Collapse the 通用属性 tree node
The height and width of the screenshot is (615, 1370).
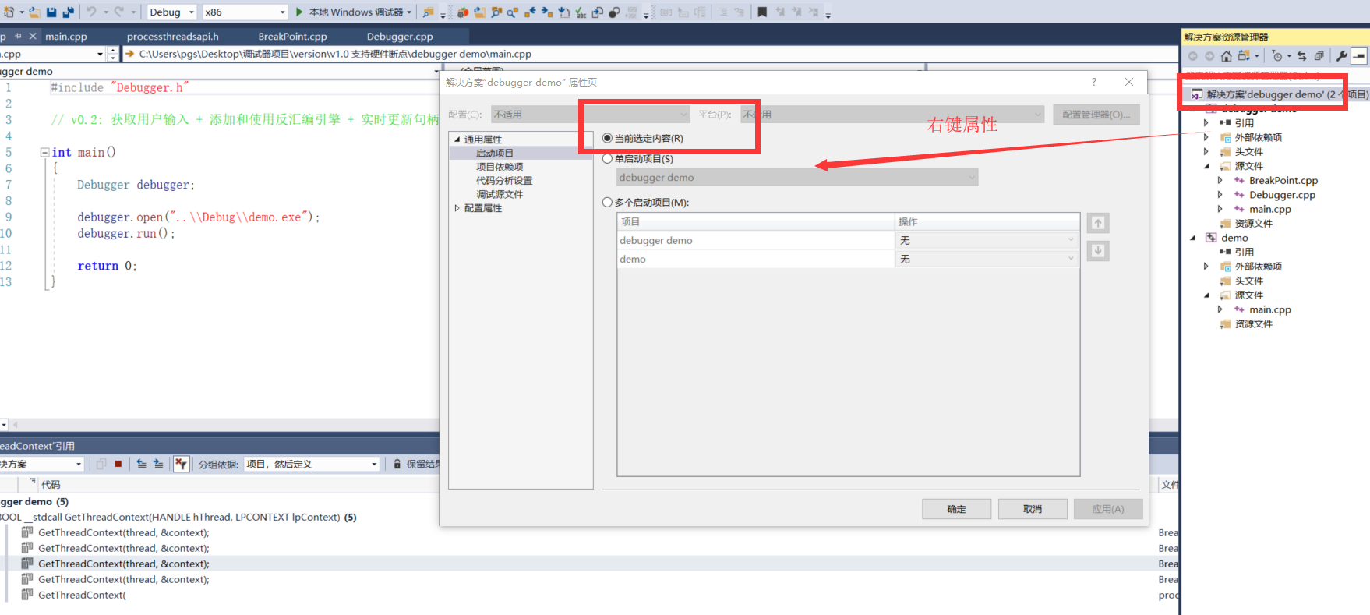(457, 140)
